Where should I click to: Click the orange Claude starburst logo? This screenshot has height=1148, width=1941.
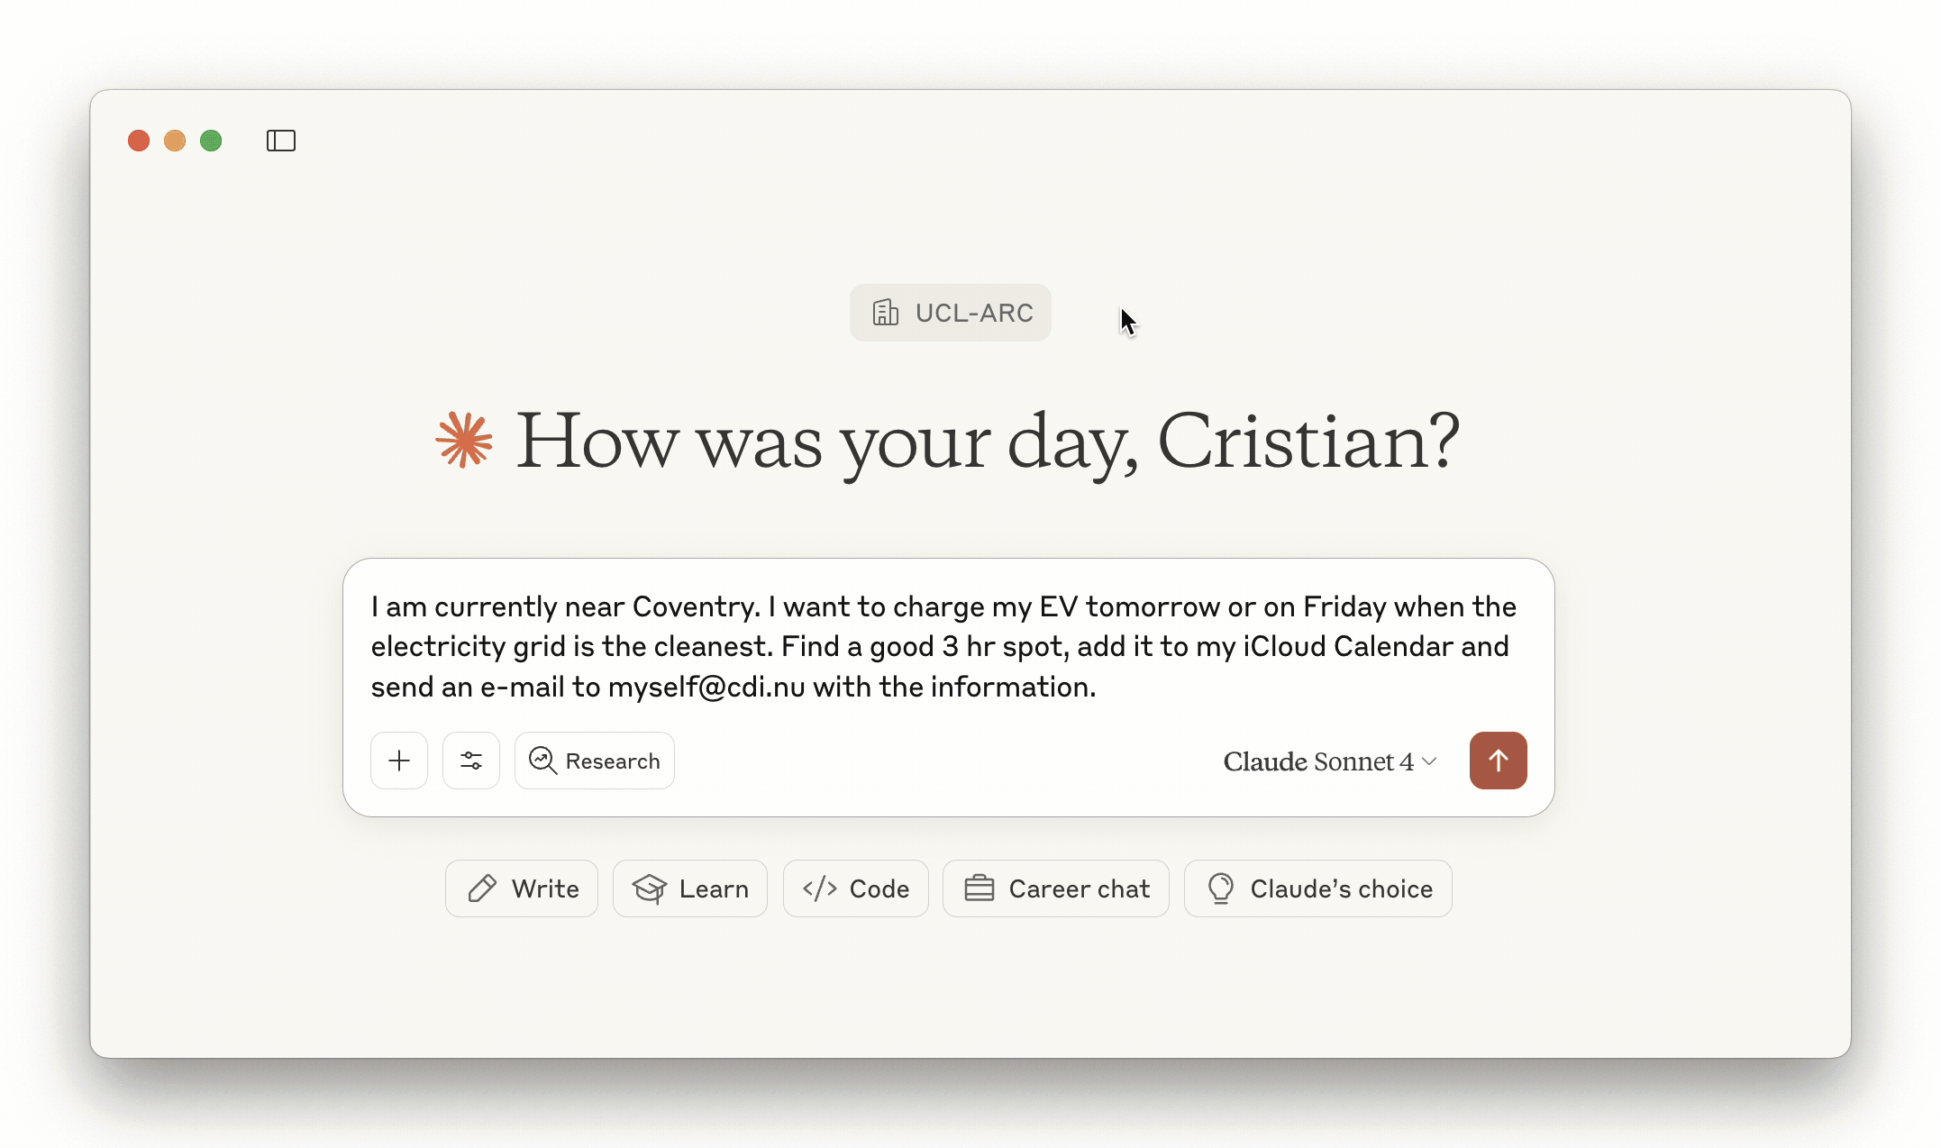[x=464, y=440]
